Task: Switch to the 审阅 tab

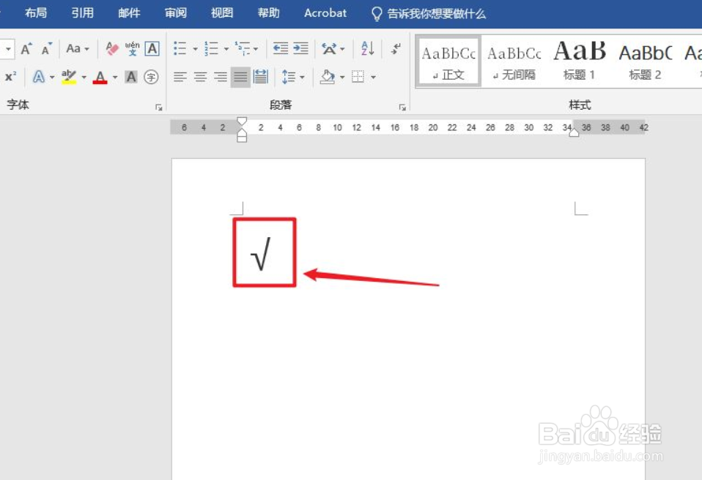Action: tap(176, 13)
